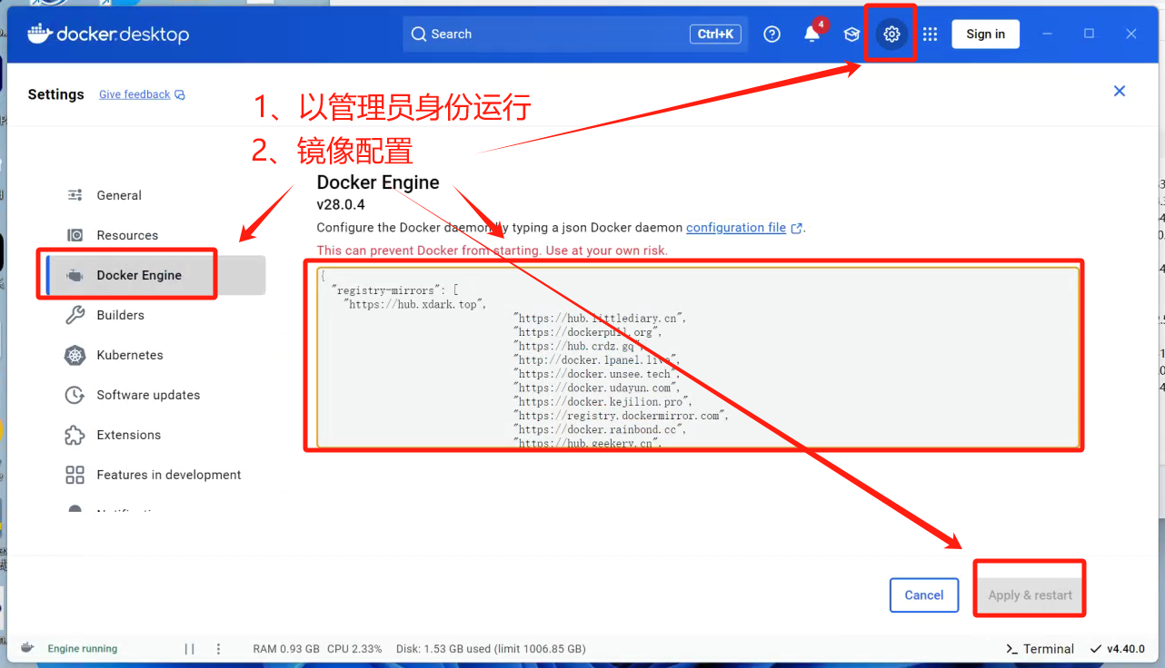
Task: Open the Builders settings section
Action: coord(120,315)
